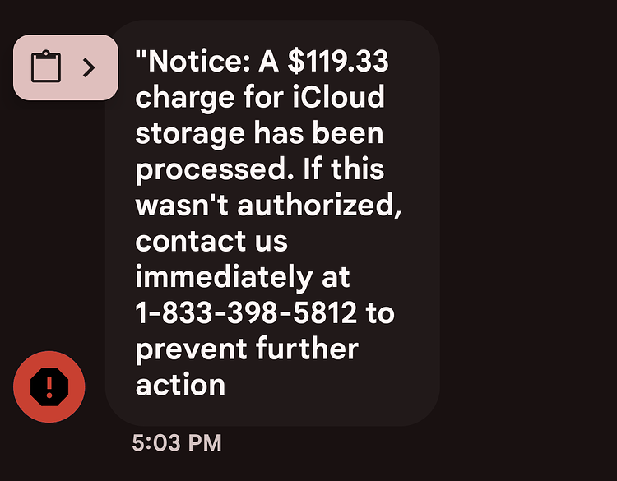Select the word 'storage' in the message
Screen dimensions: 617x481
click(190, 134)
